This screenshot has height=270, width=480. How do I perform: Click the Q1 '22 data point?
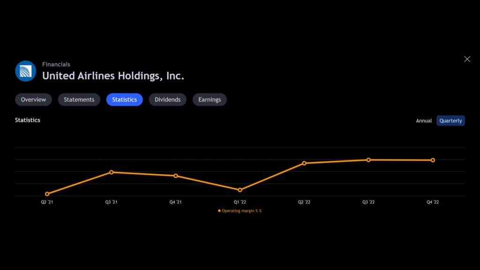pos(240,190)
